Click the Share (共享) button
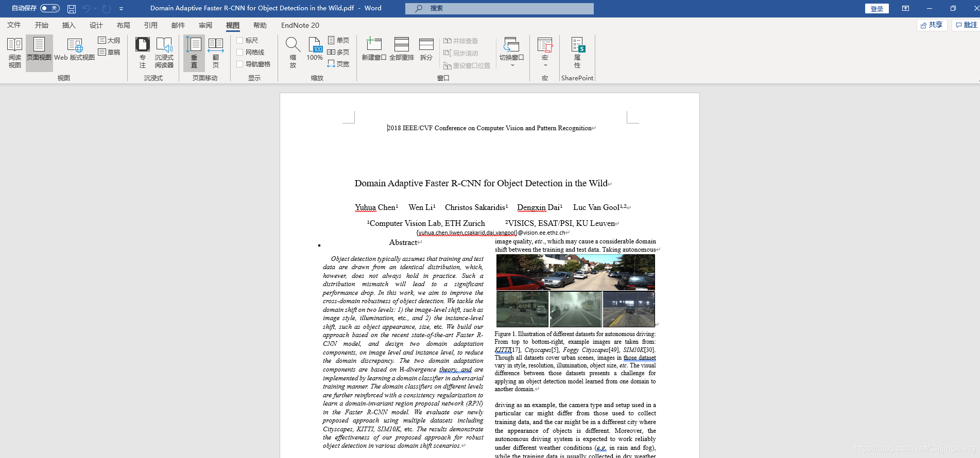 932,25
